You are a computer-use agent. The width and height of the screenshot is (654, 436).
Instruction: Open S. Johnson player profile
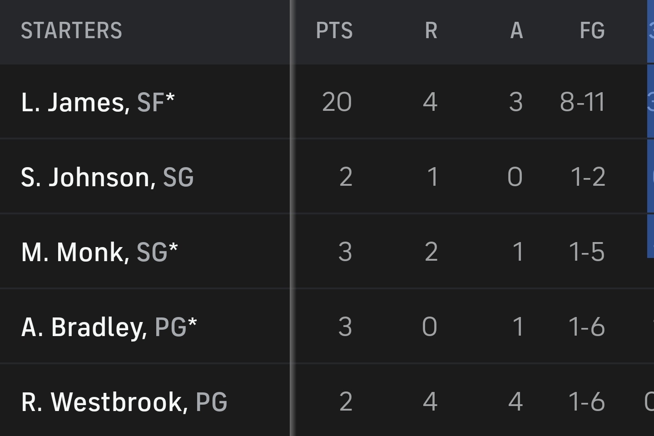click(88, 177)
